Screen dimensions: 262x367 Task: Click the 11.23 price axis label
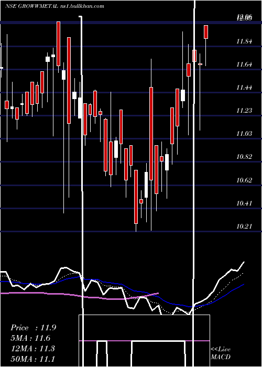(244, 111)
